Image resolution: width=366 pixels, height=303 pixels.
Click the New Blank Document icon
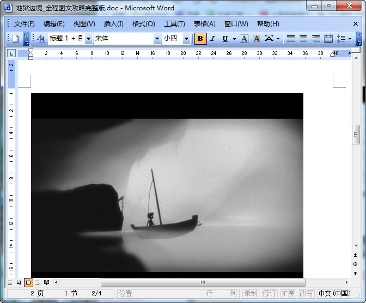pos(15,39)
